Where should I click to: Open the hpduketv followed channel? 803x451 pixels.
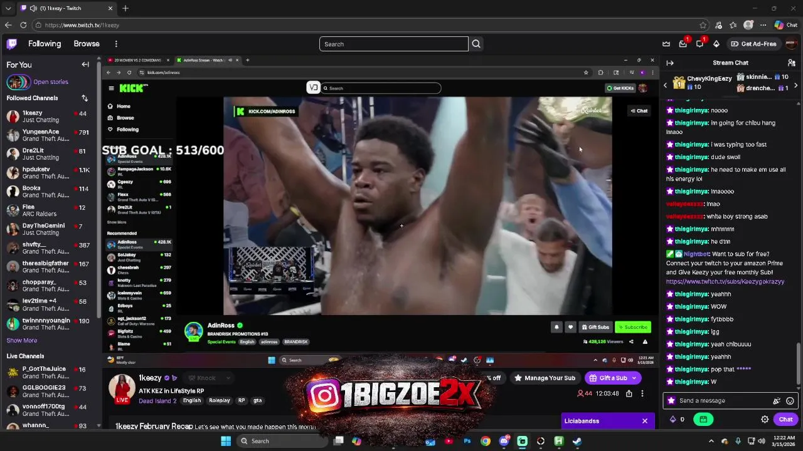tap(49, 173)
